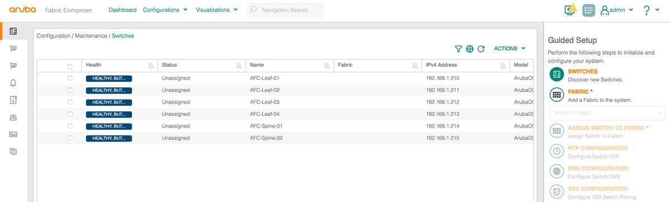Image resolution: width=670 pixels, height=202 pixels.
Task: Click the monitor warning alert icon in header
Action: click(x=571, y=9)
